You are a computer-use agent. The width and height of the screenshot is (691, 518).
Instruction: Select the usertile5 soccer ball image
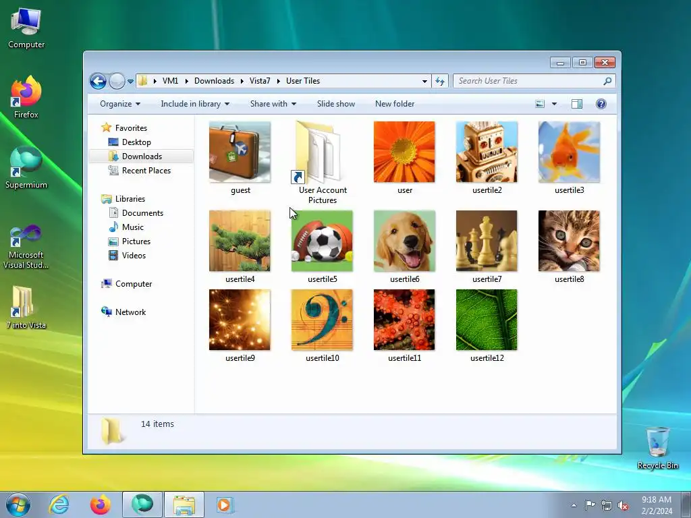(322, 241)
